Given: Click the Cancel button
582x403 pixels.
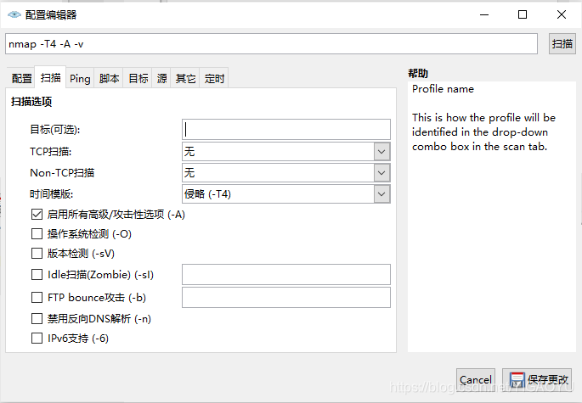Looking at the screenshot, I should pyautogui.click(x=476, y=379).
